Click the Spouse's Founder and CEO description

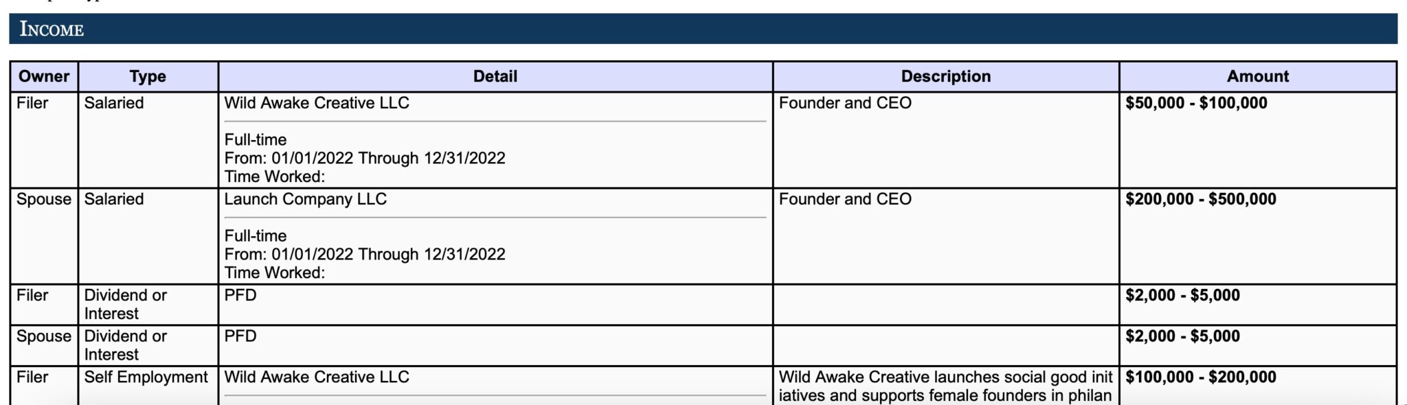click(845, 199)
